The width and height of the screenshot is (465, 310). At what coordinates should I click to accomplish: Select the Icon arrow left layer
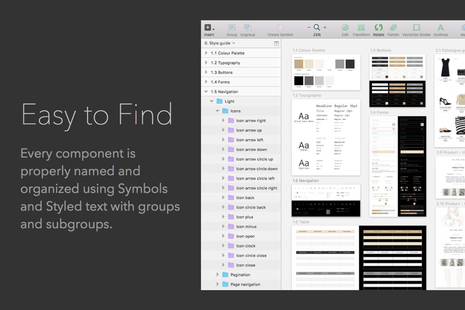[241, 140]
